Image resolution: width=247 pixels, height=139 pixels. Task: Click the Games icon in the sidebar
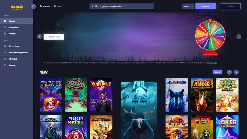tap(5, 34)
